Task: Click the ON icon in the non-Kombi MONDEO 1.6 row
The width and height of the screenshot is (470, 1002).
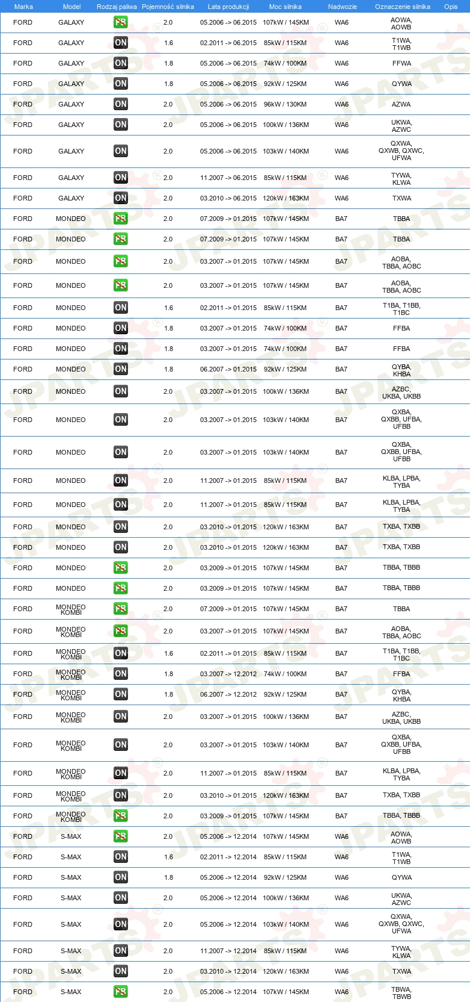Action: pos(121,308)
